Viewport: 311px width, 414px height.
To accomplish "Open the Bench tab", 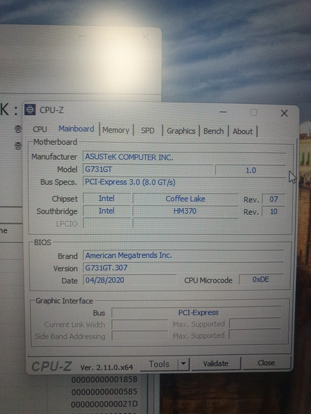I will coord(213,131).
